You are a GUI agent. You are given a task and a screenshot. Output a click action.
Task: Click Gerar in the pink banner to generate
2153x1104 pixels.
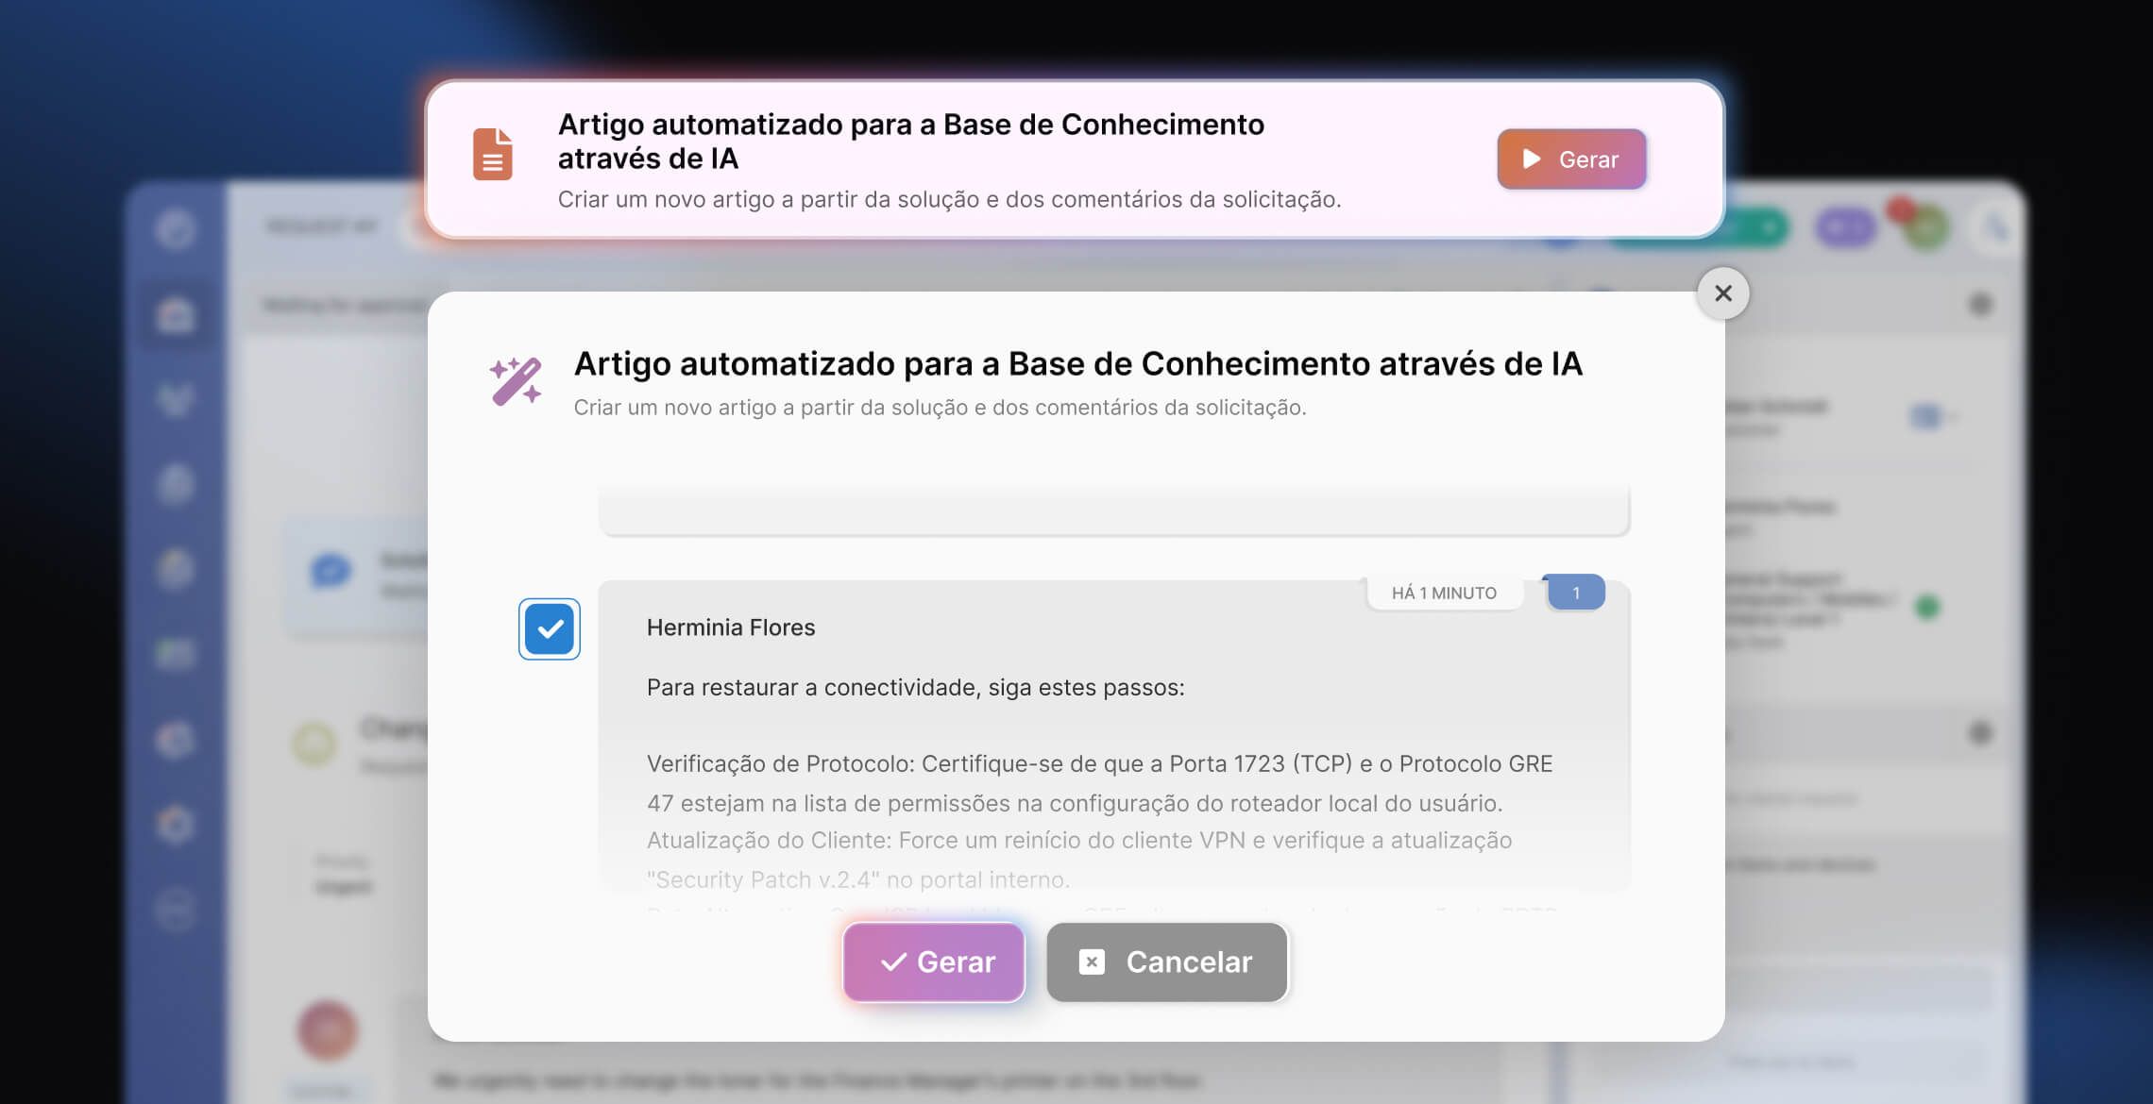coord(1570,159)
